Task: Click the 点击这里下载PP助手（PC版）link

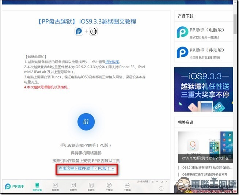Action: pyautogui.click(x=86, y=168)
